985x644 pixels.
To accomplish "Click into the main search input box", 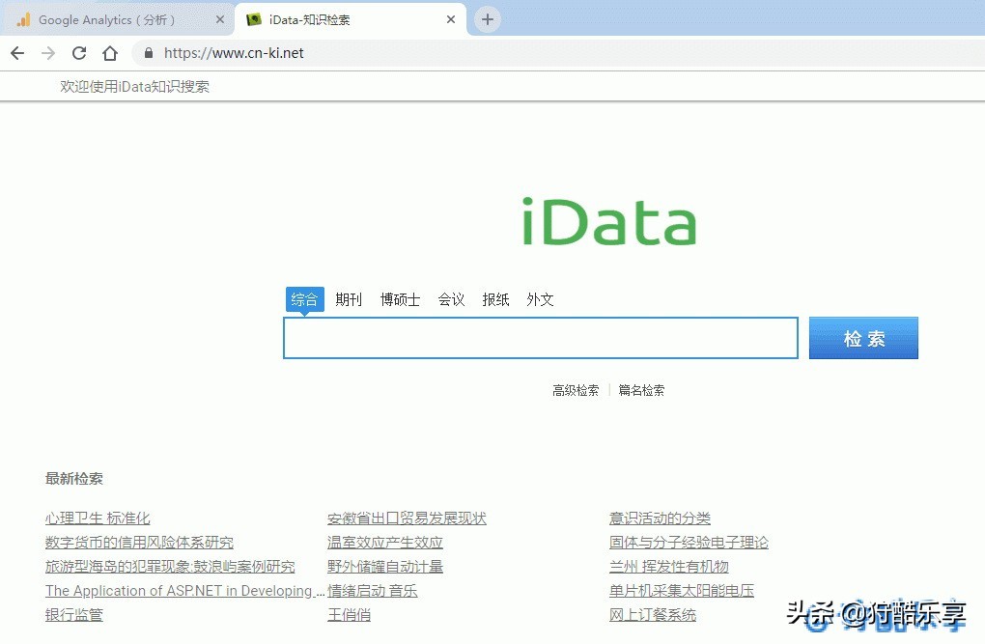I will 541,338.
